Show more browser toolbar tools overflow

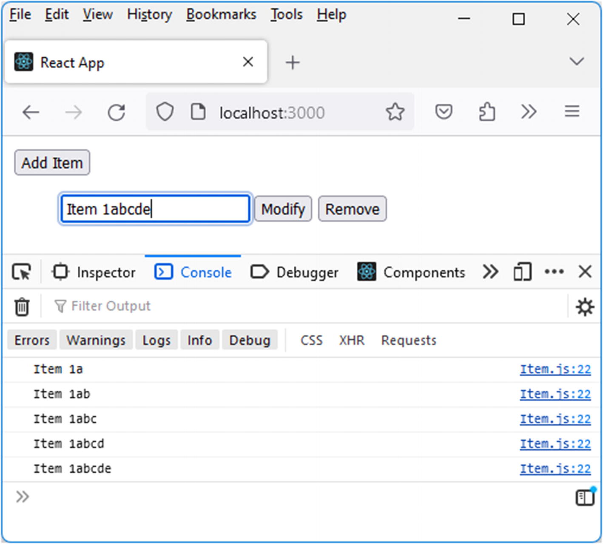click(x=529, y=112)
